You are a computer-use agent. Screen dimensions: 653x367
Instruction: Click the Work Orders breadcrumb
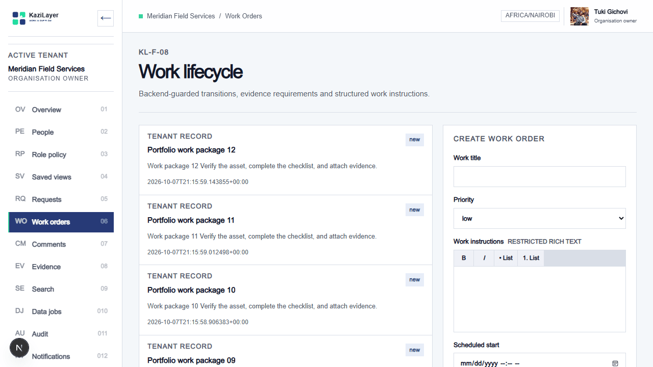coord(243,16)
